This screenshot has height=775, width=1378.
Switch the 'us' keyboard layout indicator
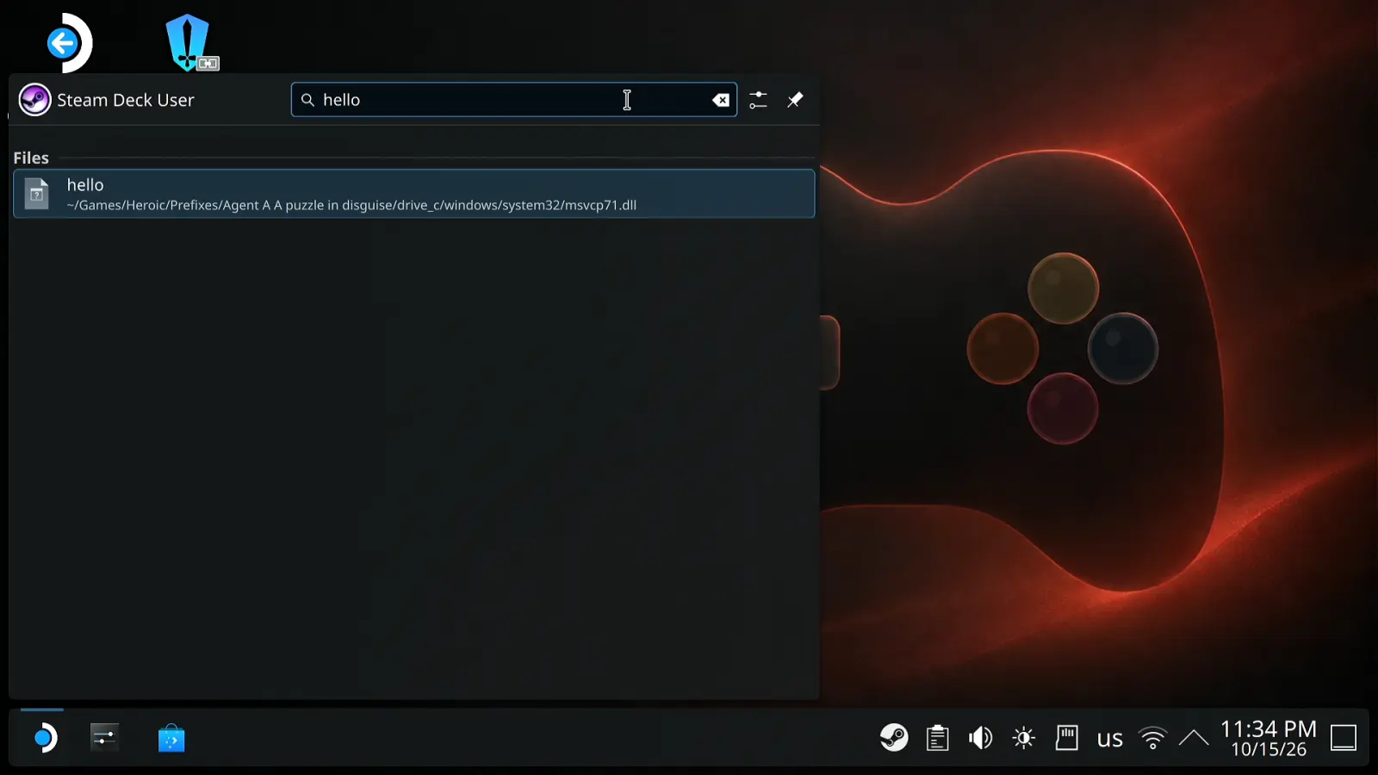[1110, 739]
